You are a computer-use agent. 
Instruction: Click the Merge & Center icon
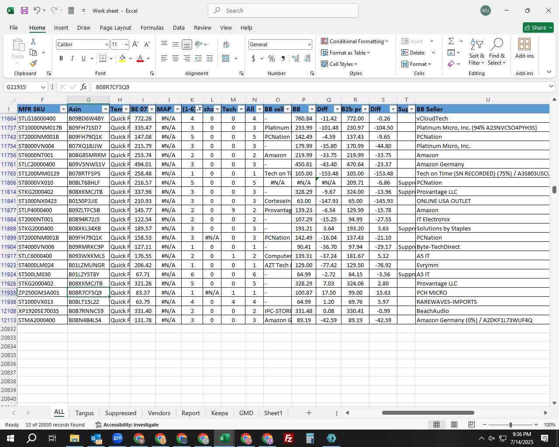pyautogui.click(x=226, y=58)
